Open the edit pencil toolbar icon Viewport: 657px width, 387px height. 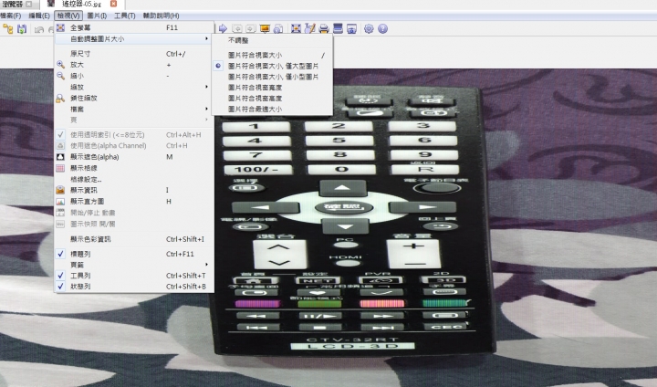coord(309,28)
